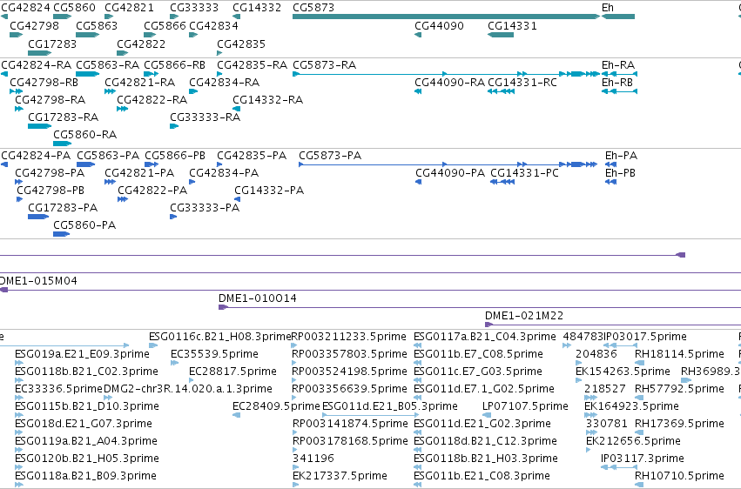Click the CG17283 gene arrow
The width and height of the screenshot is (741, 489).
[x=40, y=53]
